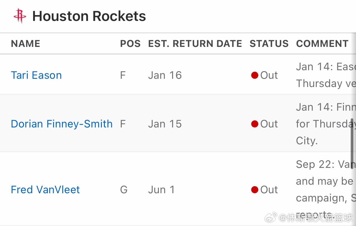Click the red status dot for Tari Eason
Viewport: 356px width, 226px height.
click(255, 75)
